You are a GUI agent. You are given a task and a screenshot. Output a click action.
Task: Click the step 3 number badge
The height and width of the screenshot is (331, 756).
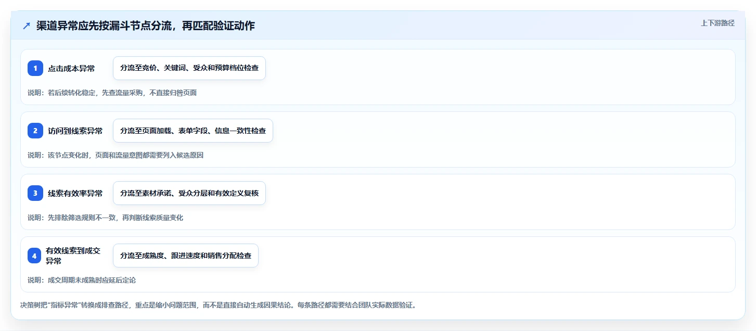tap(35, 193)
